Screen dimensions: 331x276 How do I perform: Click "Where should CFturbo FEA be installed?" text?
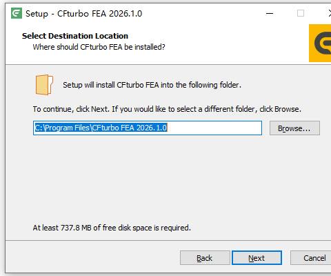[x=99, y=47]
